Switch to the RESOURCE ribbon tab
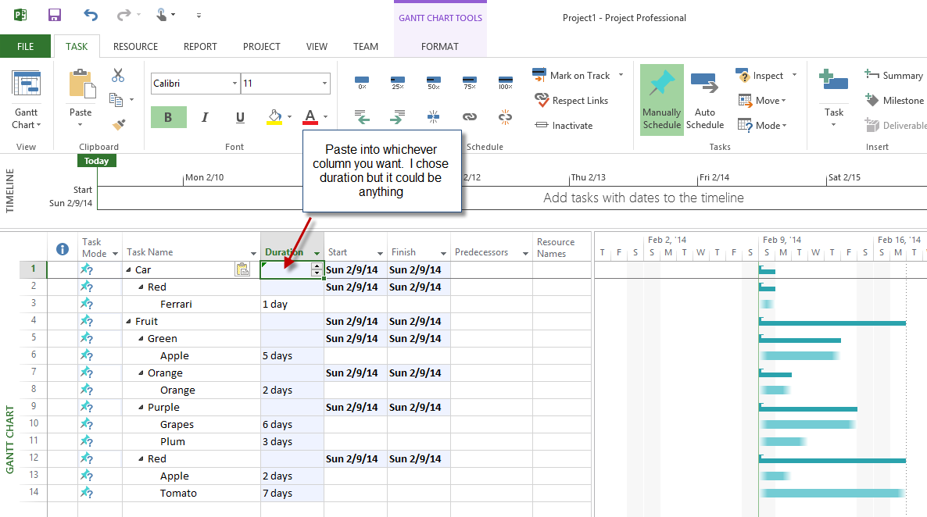This screenshot has height=517, width=927. click(x=134, y=46)
